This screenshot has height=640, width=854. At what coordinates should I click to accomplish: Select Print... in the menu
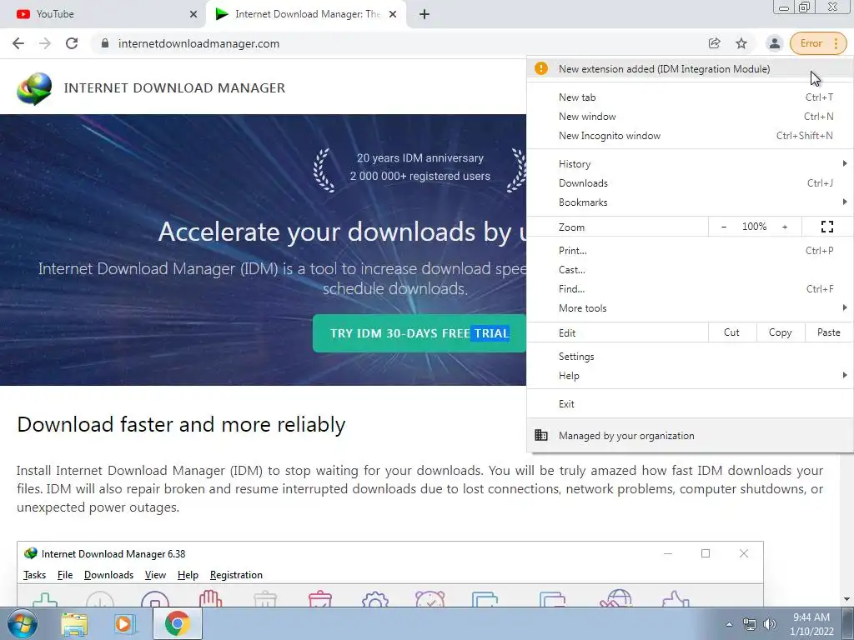coord(690,251)
